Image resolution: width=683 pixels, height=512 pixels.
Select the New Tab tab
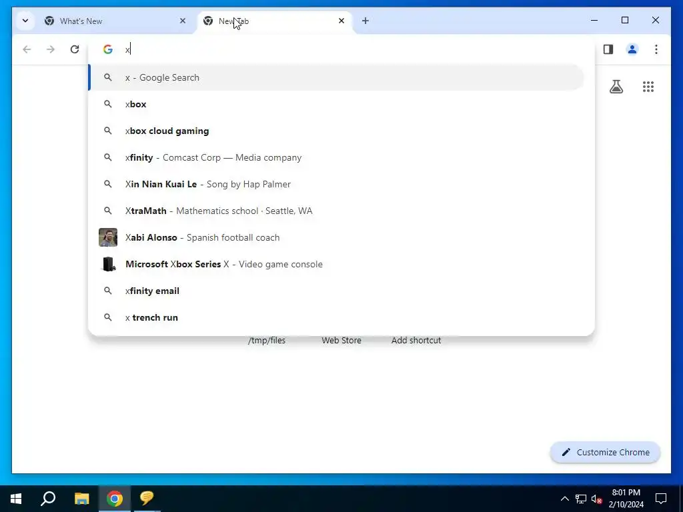point(274,21)
